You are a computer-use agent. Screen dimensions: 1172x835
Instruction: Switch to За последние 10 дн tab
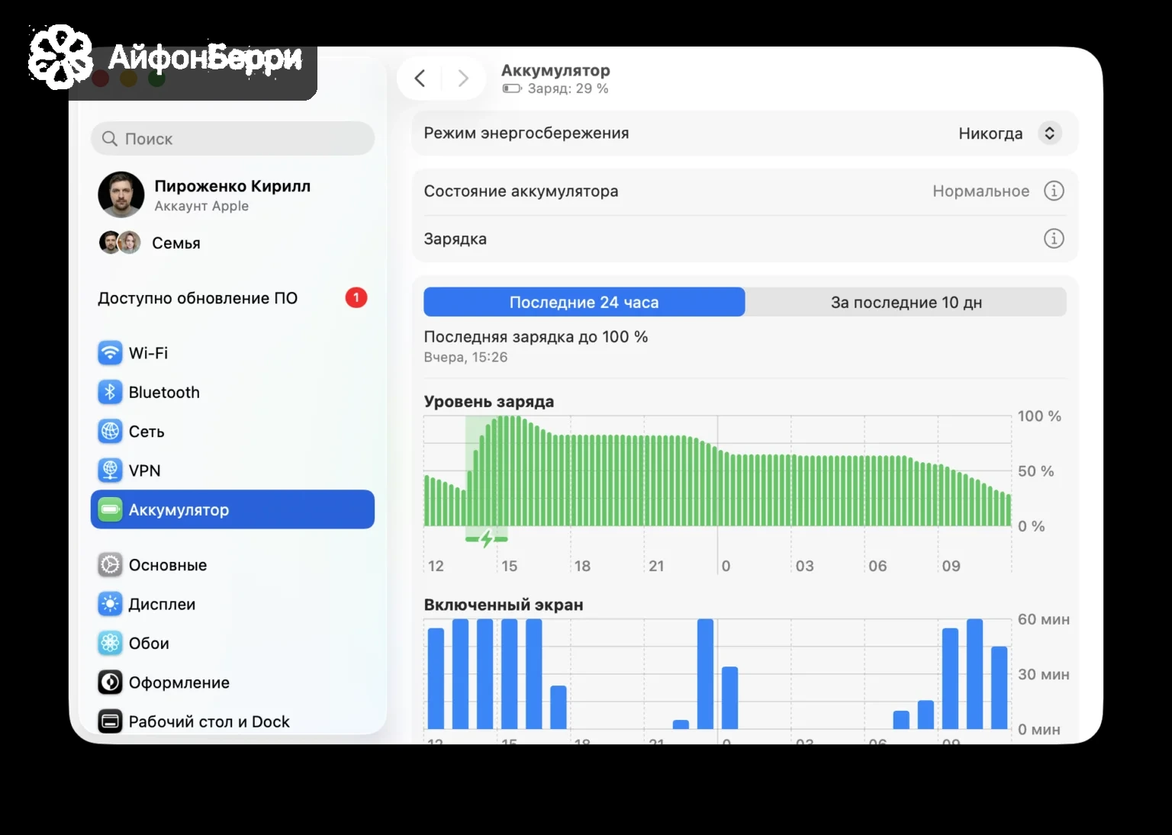906,302
